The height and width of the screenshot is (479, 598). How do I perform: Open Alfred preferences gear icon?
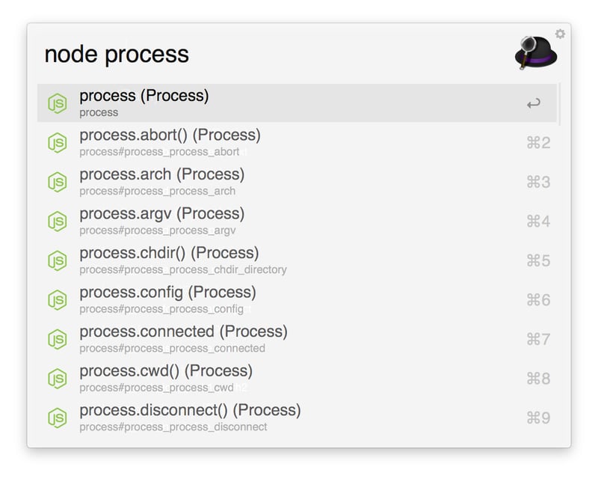click(560, 34)
